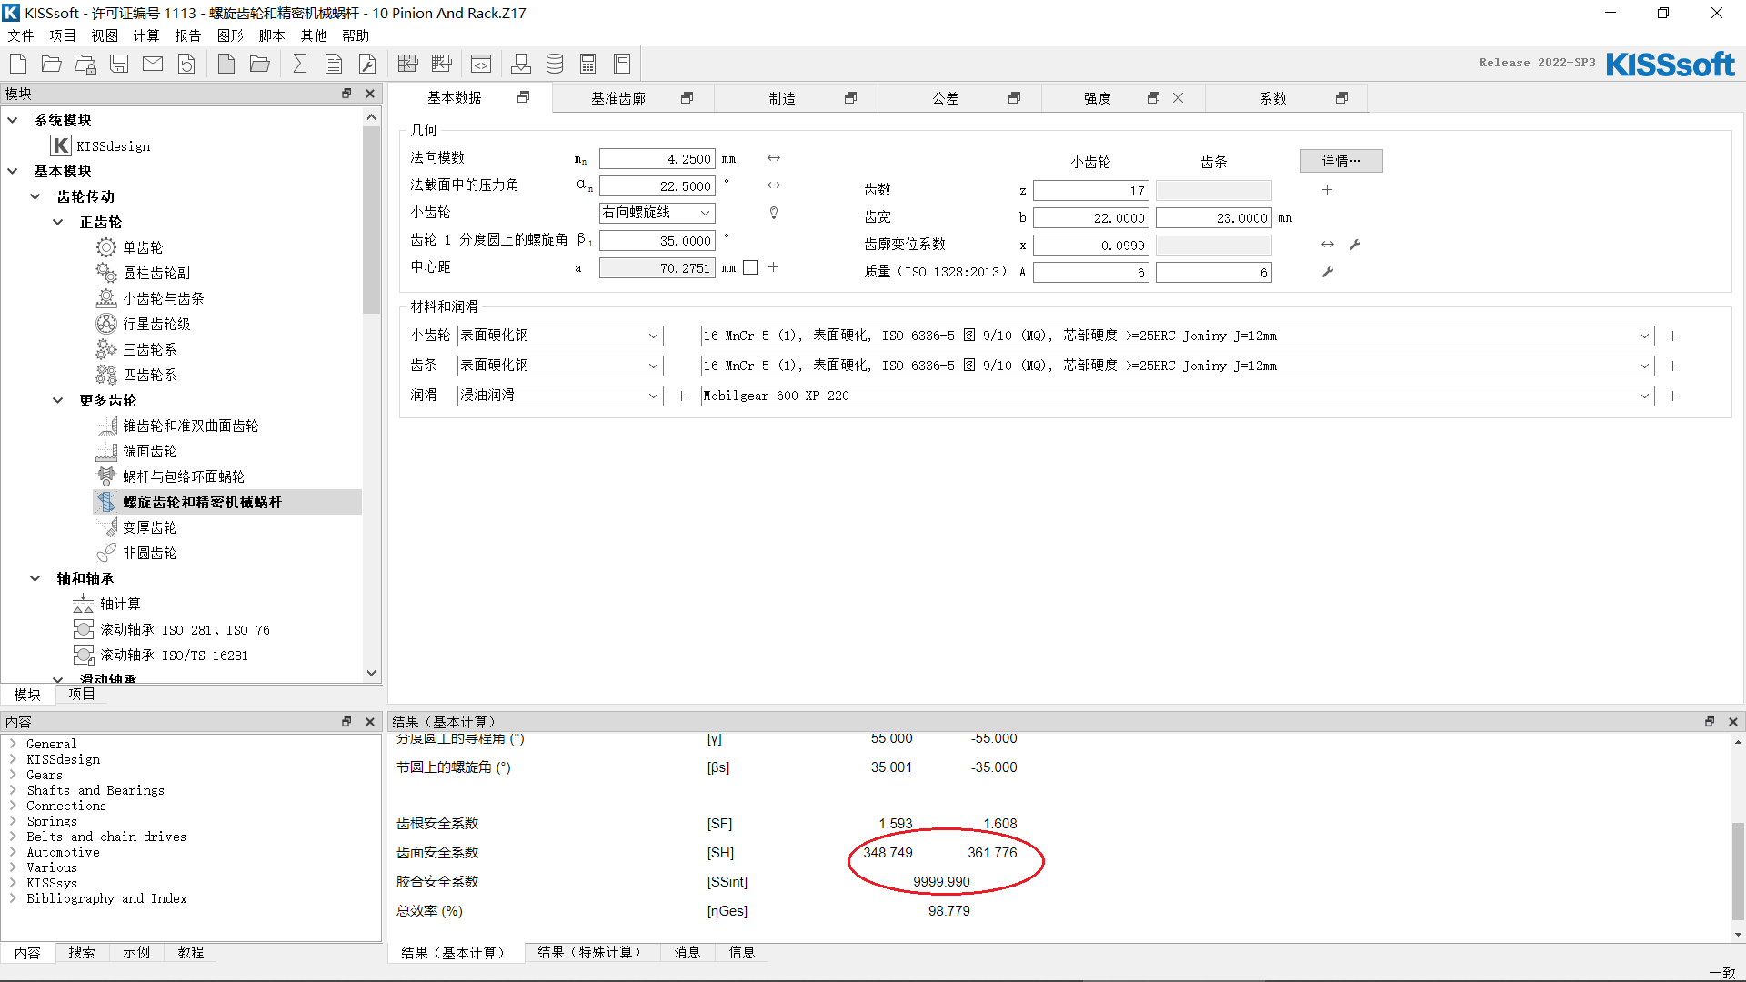This screenshot has height=982, width=1746.
Task: Click convert arrow next to pressure angle
Action: [x=774, y=185]
